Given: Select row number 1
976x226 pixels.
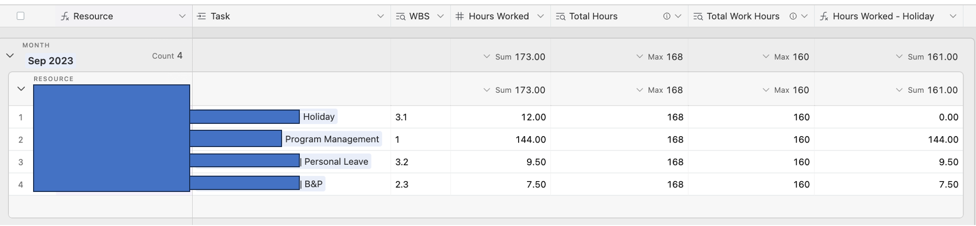Looking at the screenshot, I should coord(21,117).
